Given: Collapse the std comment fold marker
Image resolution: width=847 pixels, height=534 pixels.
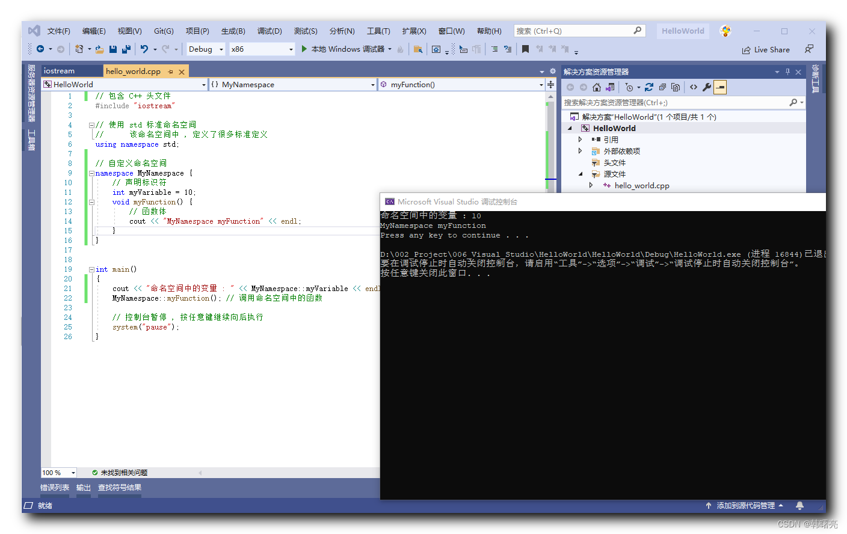Looking at the screenshot, I should (91, 125).
